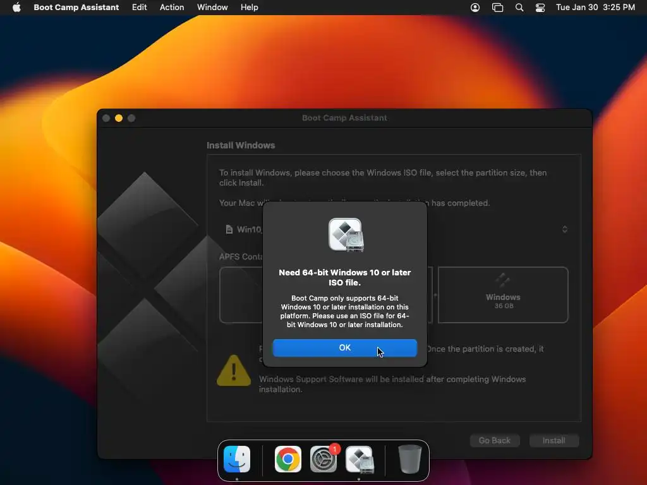Open the Boot Camp Assistant app menu
Image resolution: width=647 pixels, height=485 pixels.
point(76,8)
